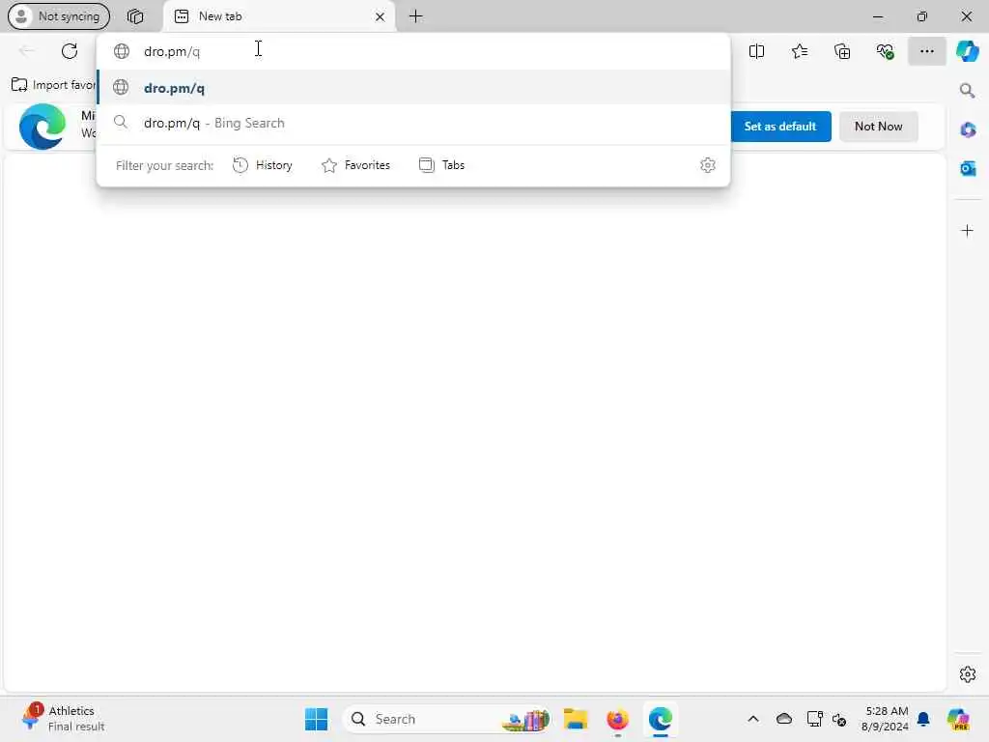Open the Copilot icon
The height and width of the screenshot is (742, 989).
coord(967,51)
